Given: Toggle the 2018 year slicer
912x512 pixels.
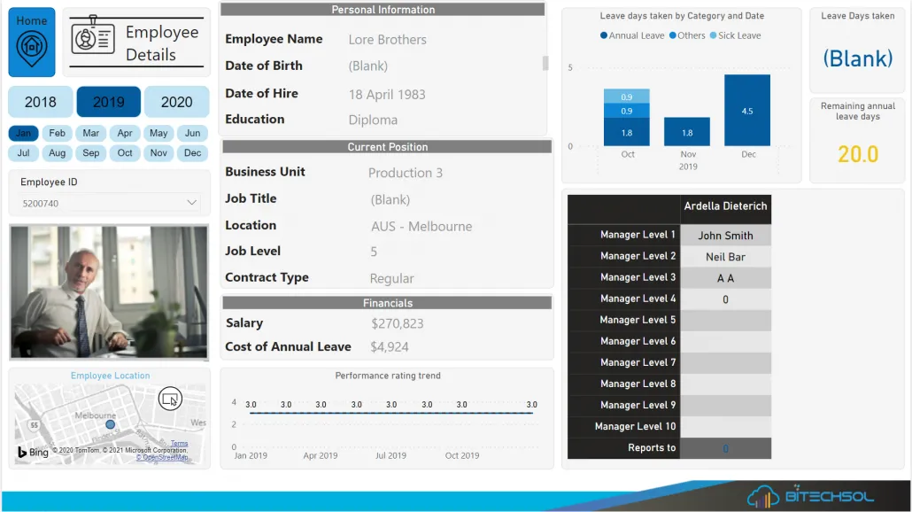Looking at the screenshot, I should [x=41, y=102].
